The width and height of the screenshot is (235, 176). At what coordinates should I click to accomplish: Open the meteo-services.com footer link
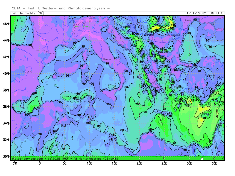pos(27,158)
